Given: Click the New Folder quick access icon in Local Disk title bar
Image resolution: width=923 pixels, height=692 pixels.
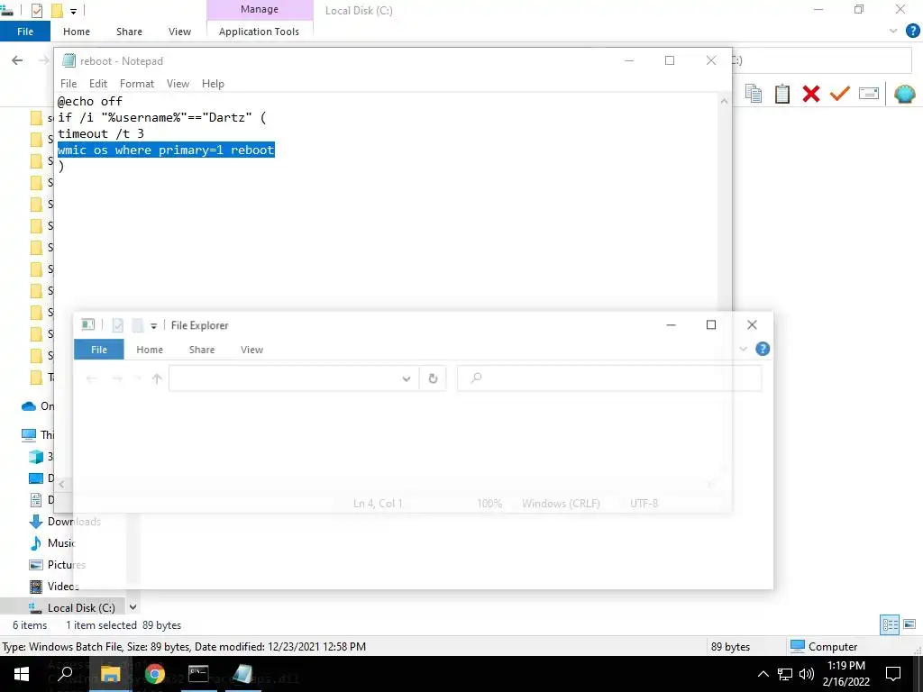Looking at the screenshot, I should [x=57, y=11].
